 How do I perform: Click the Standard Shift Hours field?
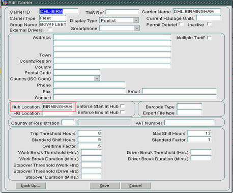(x=90, y=140)
